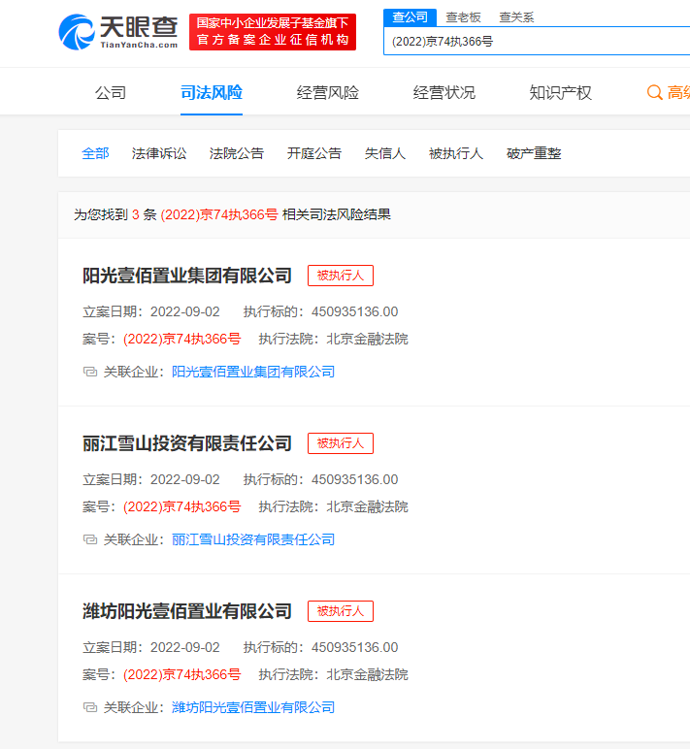
Task: Click related-company icon for 阳光壹佰置业集团有限公司
Action: click(90, 372)
